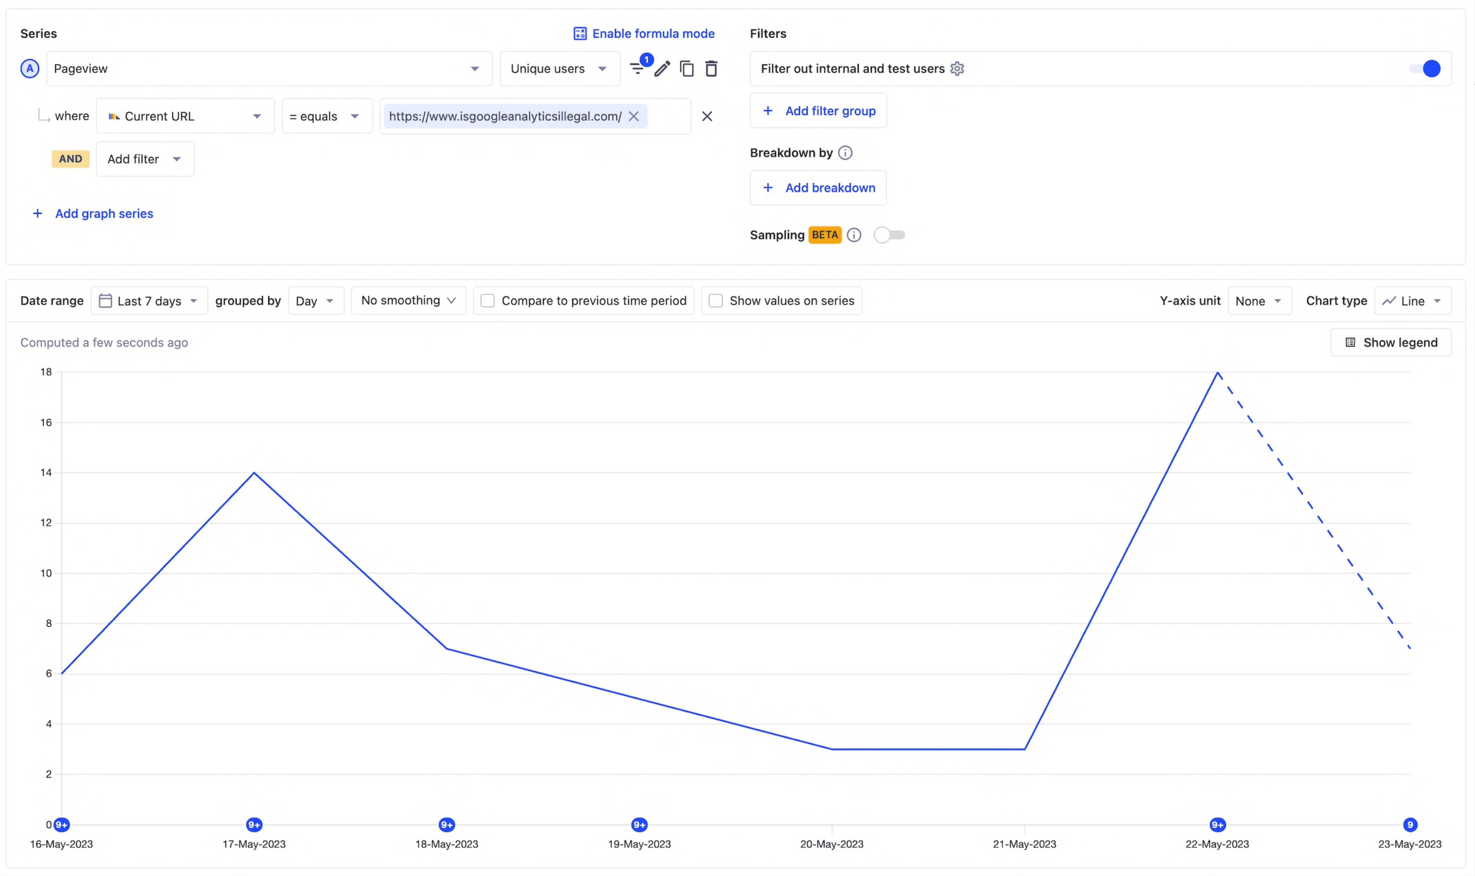Delete the Current URL filter row
This screenshot has height=876, width=1475.
point(707,116)
